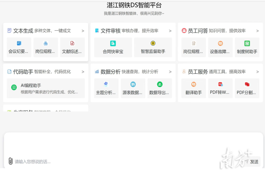Expand the 代码助手 section arrow
The width and height of the screenshot is (265, 182).
(x=83, y=72)
